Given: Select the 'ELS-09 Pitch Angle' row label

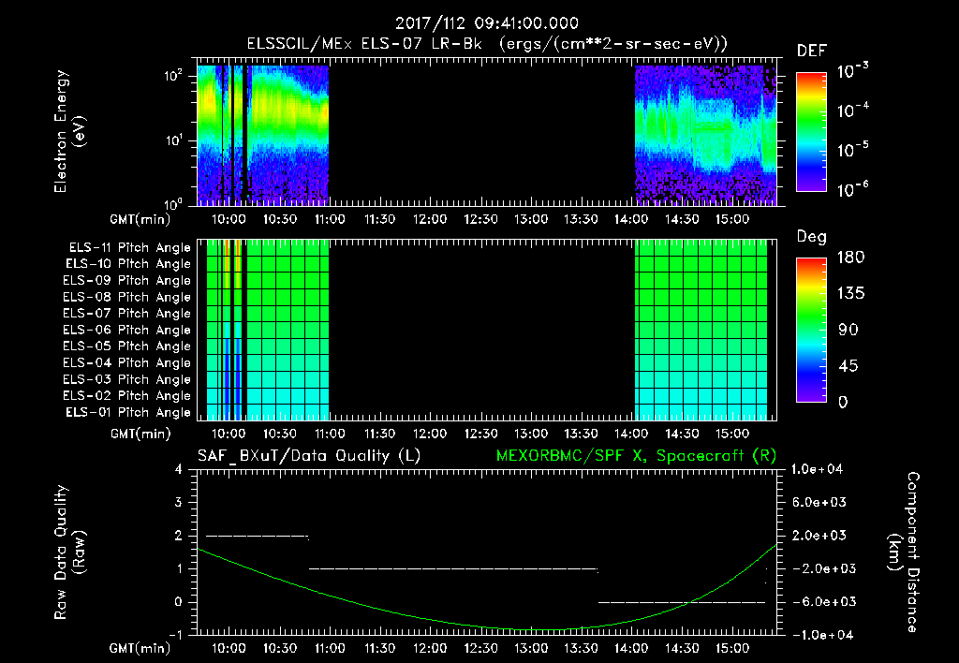Looking at the screenshot, I should tap(127, 281).
